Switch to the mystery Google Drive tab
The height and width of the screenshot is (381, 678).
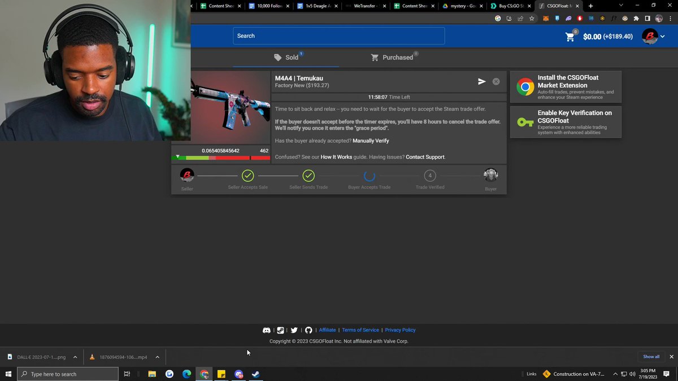pyautogui.click(x=462, y=6)
